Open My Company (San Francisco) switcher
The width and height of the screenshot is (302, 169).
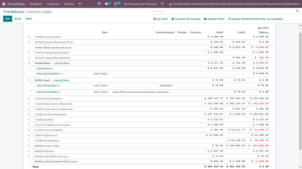pyautogui.click(x=140, y=4)
